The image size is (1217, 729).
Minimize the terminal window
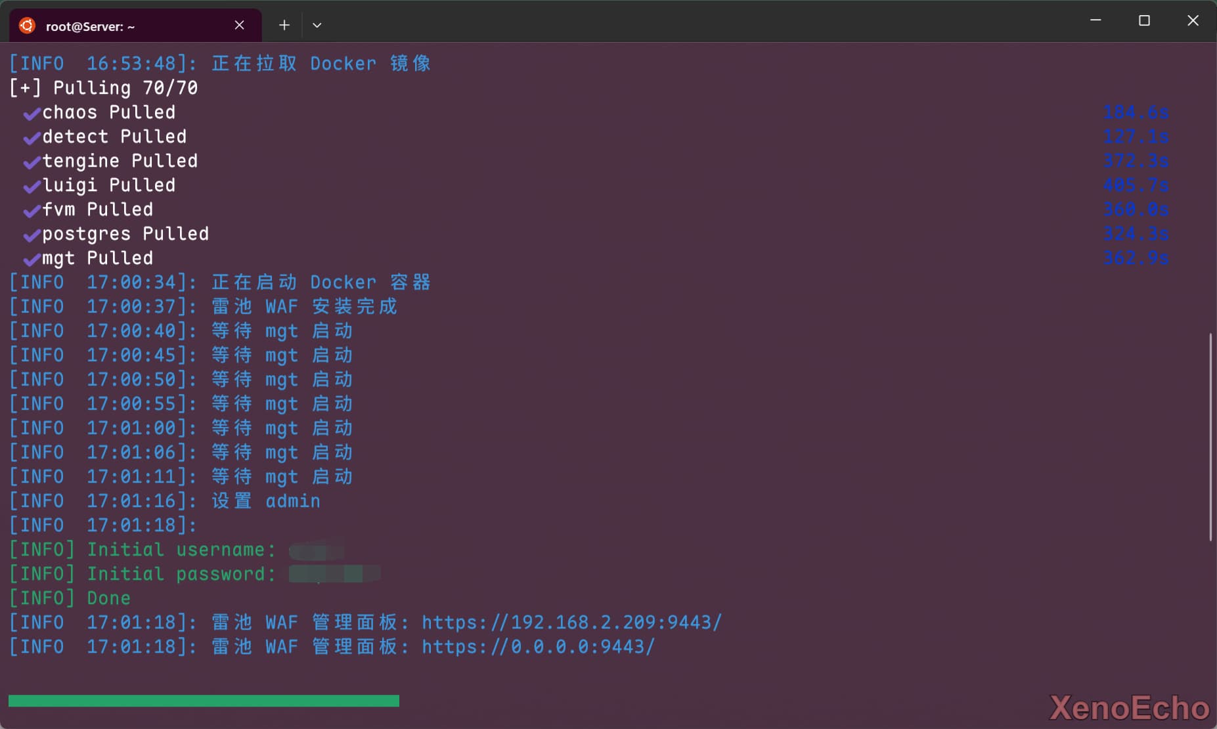click(1095, 21)
